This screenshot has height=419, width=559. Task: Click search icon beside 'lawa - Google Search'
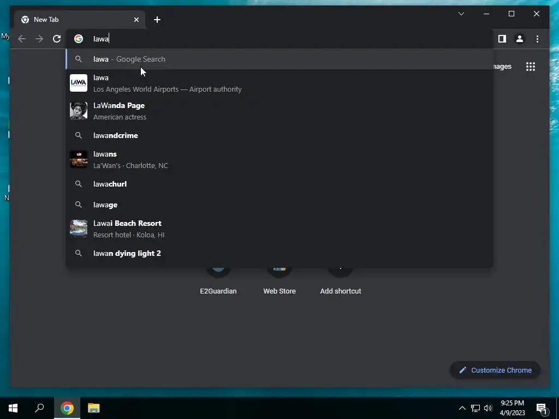79,59
